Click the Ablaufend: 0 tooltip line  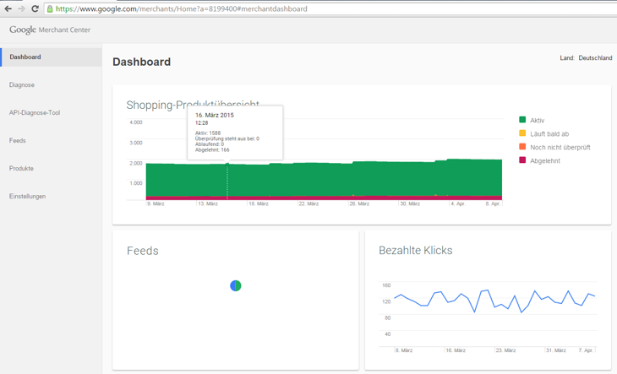[x=210, y=144]
